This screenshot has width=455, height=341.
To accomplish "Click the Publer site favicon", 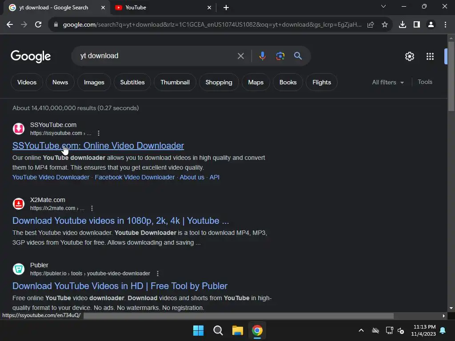I will click(19, 269).
